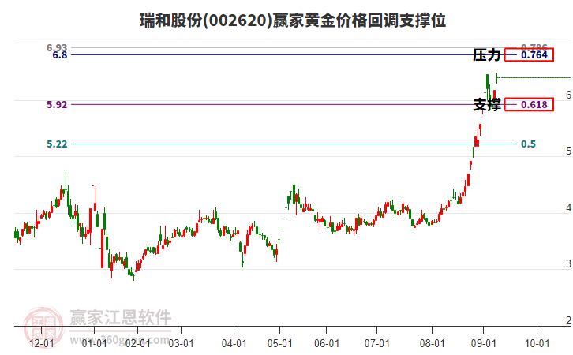Click the 0.5 ratio label

pyautogui.click(x=528, y=144)
